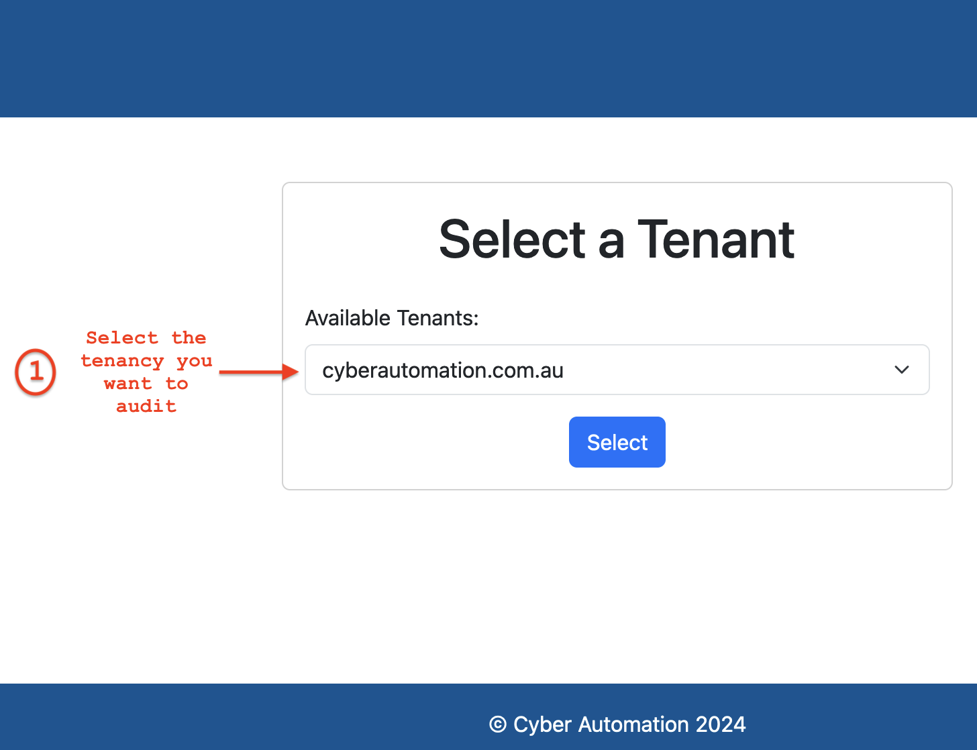977x750 pixels.
Task: Click empty card space left of Select button
Action: tap(429, 442)
